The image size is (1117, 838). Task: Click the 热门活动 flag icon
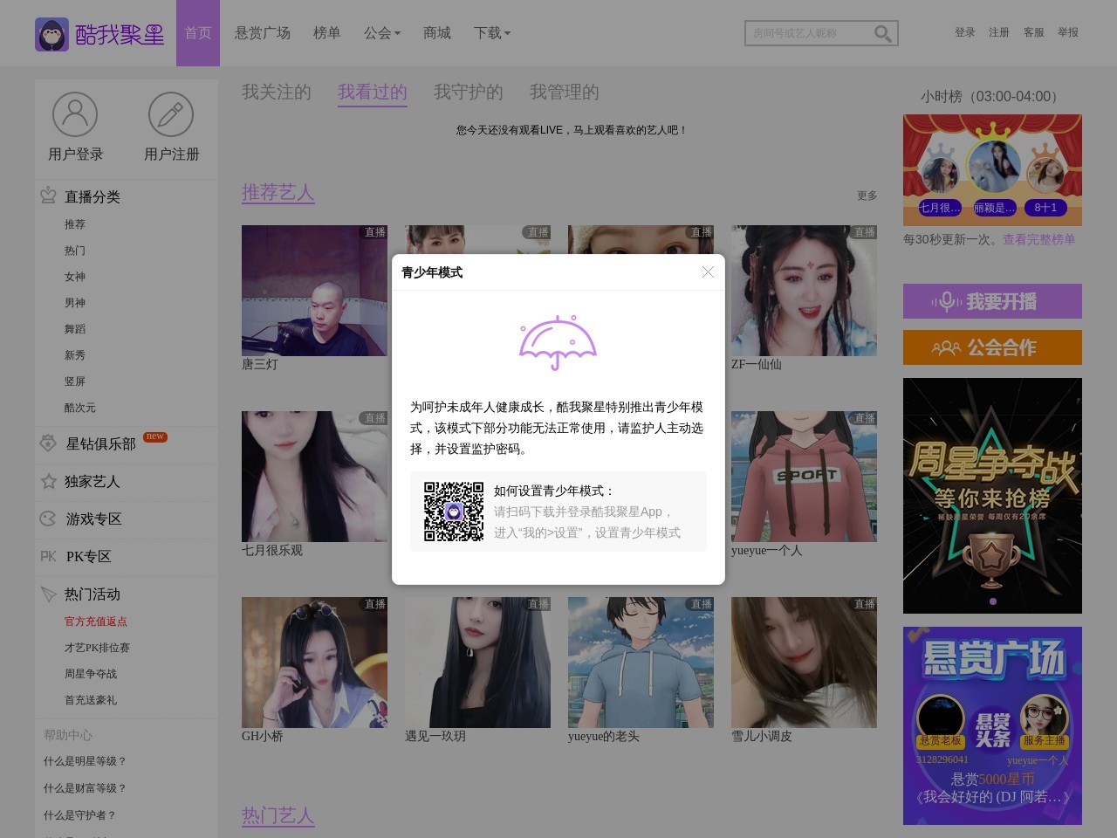[x=48, y=594]
